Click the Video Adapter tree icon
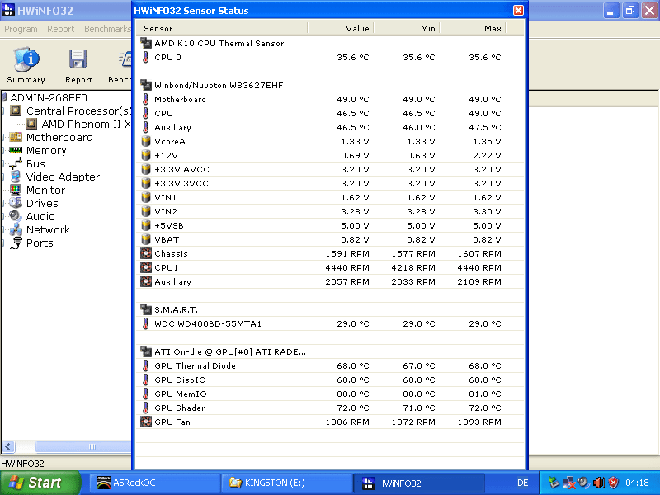Screen dimensions: 660x495 (16, 177)
